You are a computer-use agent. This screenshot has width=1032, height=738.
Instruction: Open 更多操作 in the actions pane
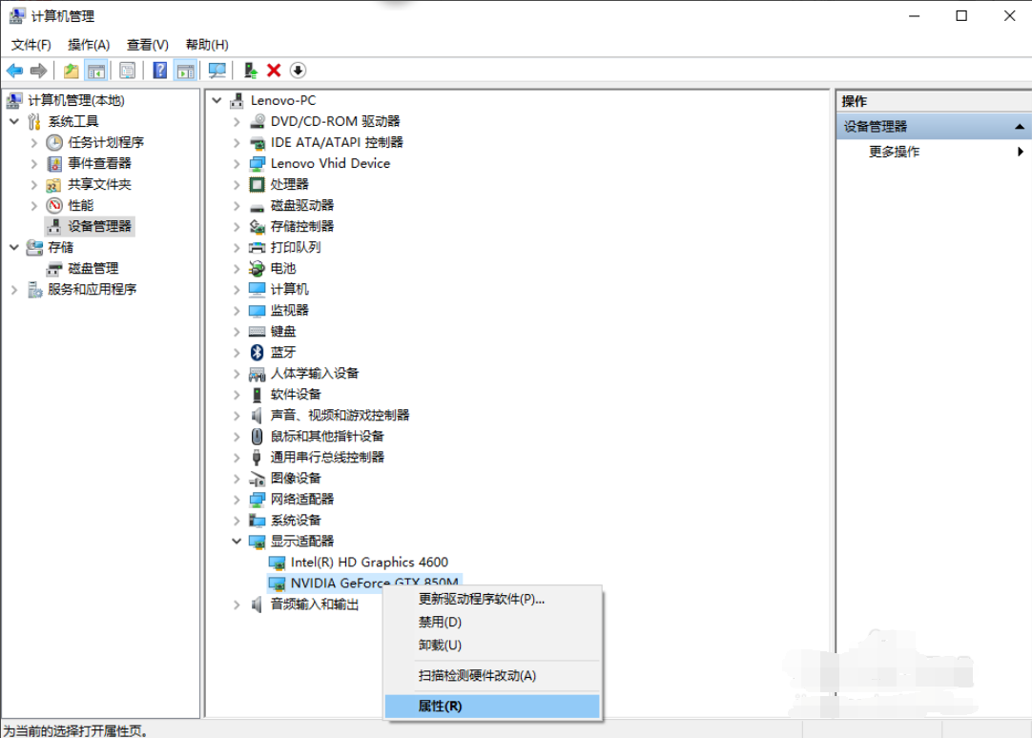(894, 152)
